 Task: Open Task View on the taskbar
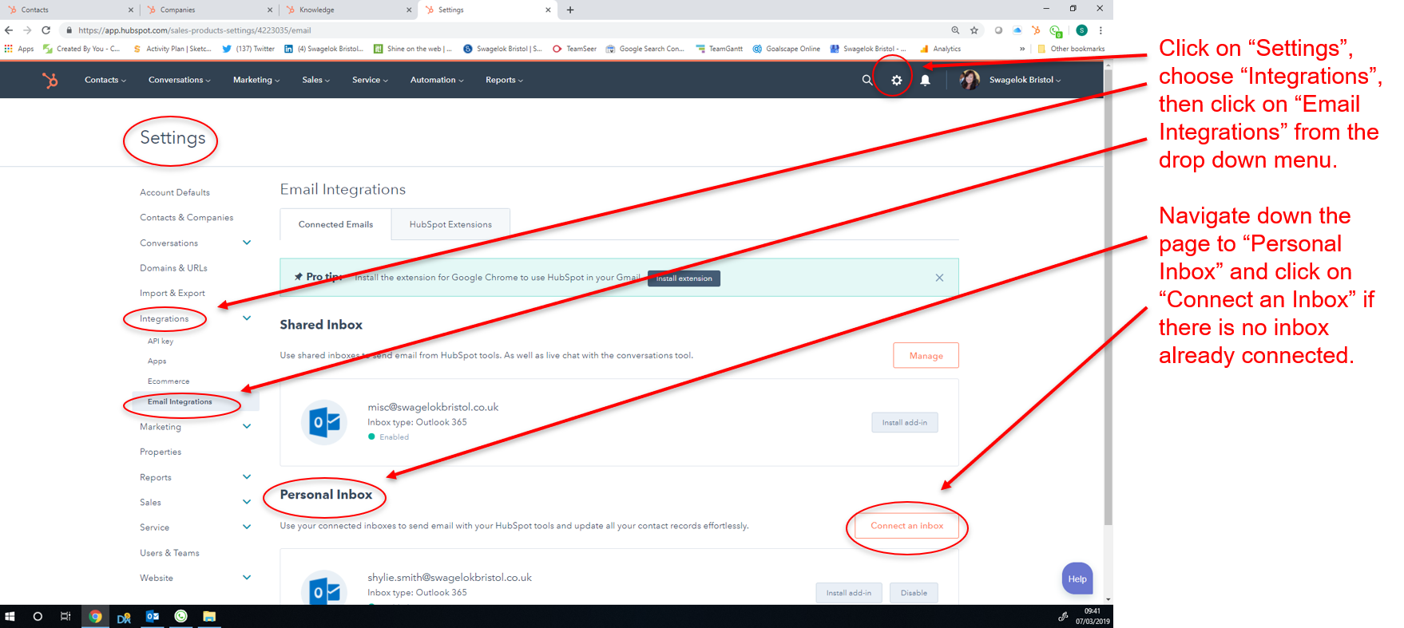pyautogui.click(x=65, y=616)
